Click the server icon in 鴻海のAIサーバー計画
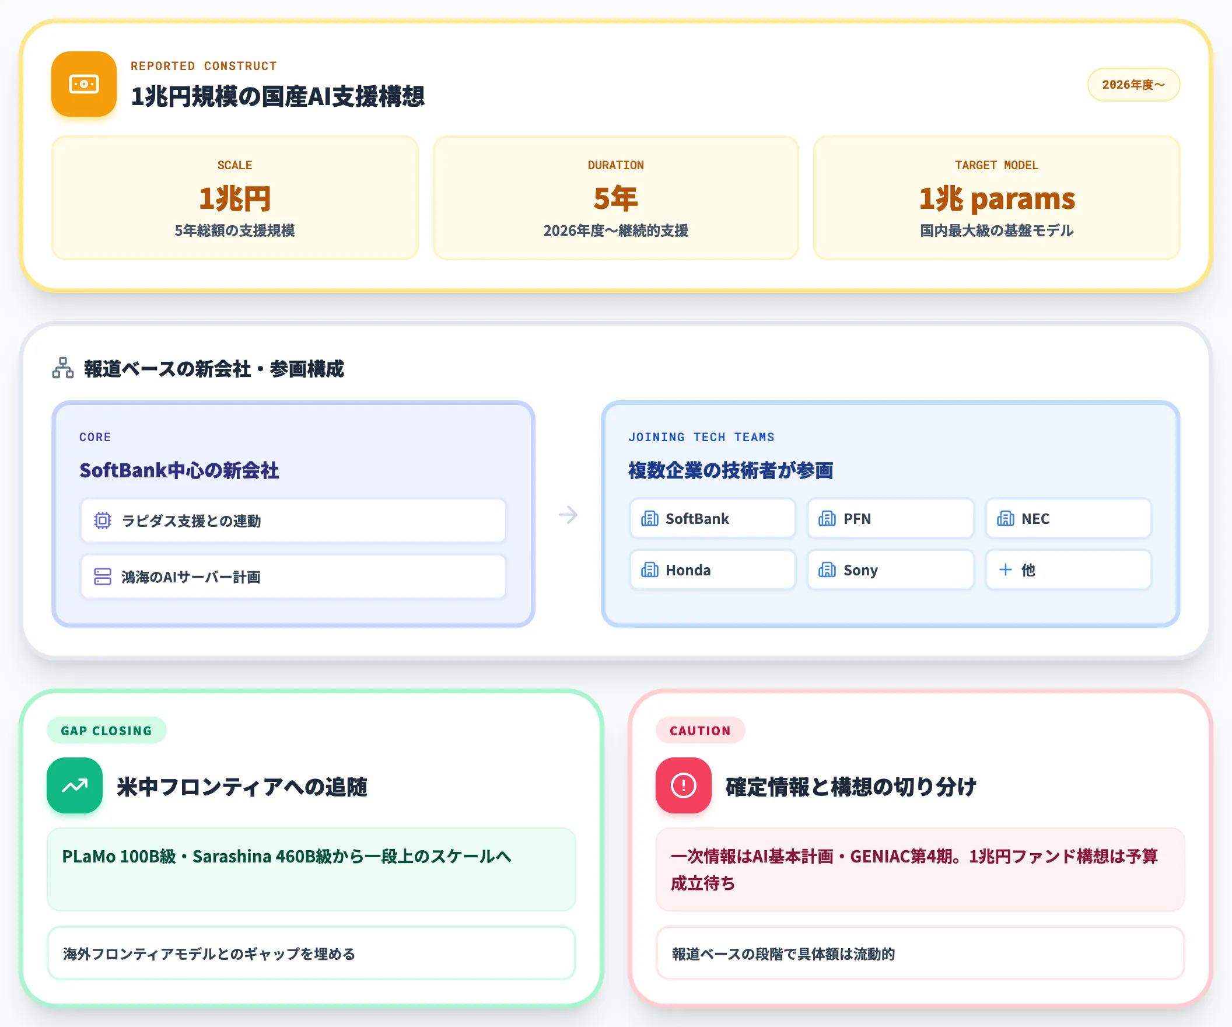 pyautogui.click(x=103, y=577)
